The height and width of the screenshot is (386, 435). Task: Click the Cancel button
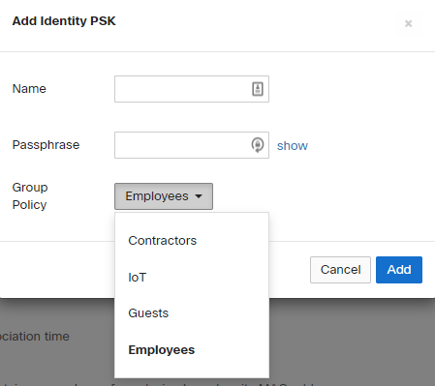click(340, 270)
